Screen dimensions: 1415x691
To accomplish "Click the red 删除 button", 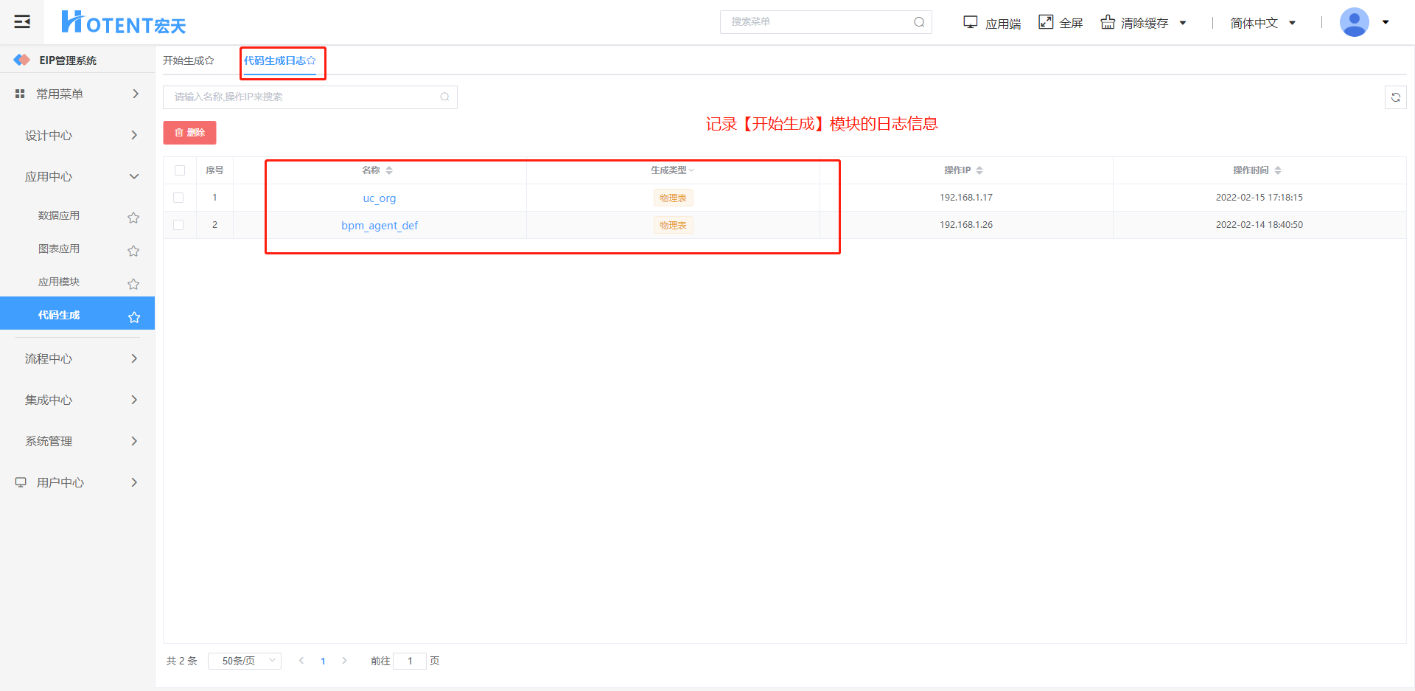I will click(189, 133).
